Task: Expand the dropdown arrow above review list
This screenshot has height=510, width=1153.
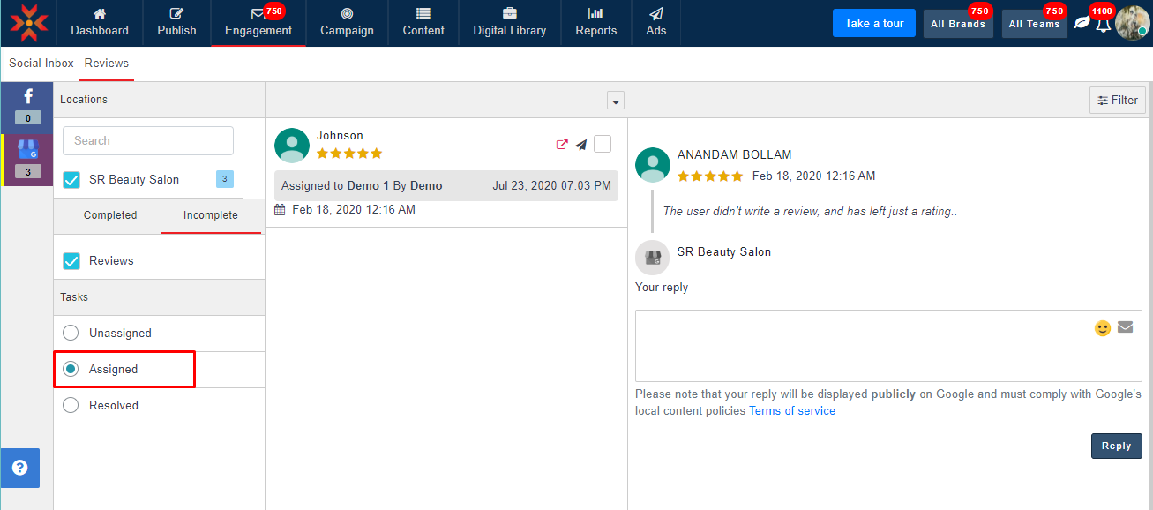Action: (616, 101)
